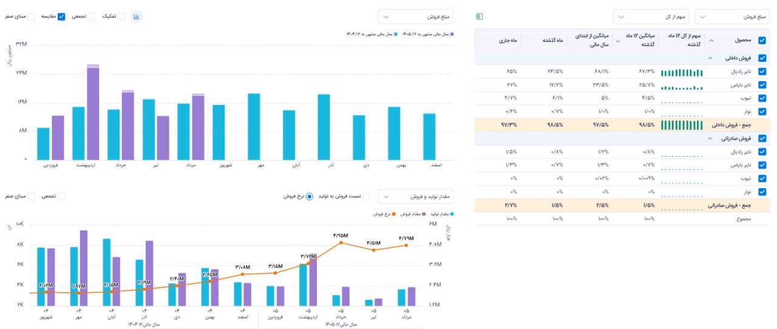Screen dimensions: 777x329
Task: Click the cyan مقدار تولید legend marker
Action: tap(453, 214)
